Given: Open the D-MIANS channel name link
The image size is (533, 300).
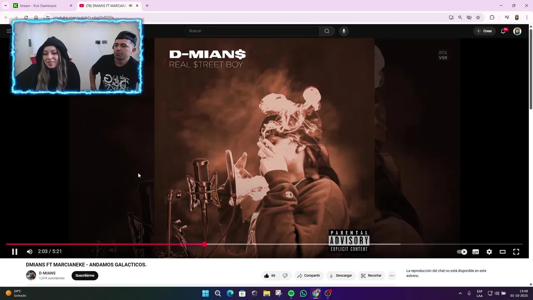Looking at the screenshot, I should pos(47,273).
